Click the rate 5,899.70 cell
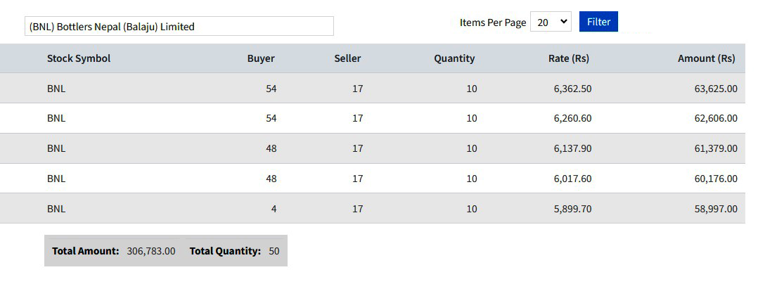Image resolution: width=765 pixels, height=284 pixels. pos(573,209)
